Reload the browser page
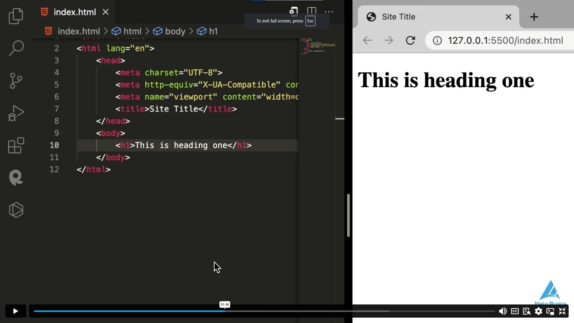This screenshot has width=574, height=323. point(410,40)
